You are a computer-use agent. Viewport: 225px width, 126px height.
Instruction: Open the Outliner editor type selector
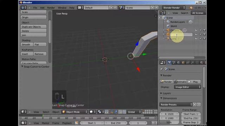click(163, 13)
